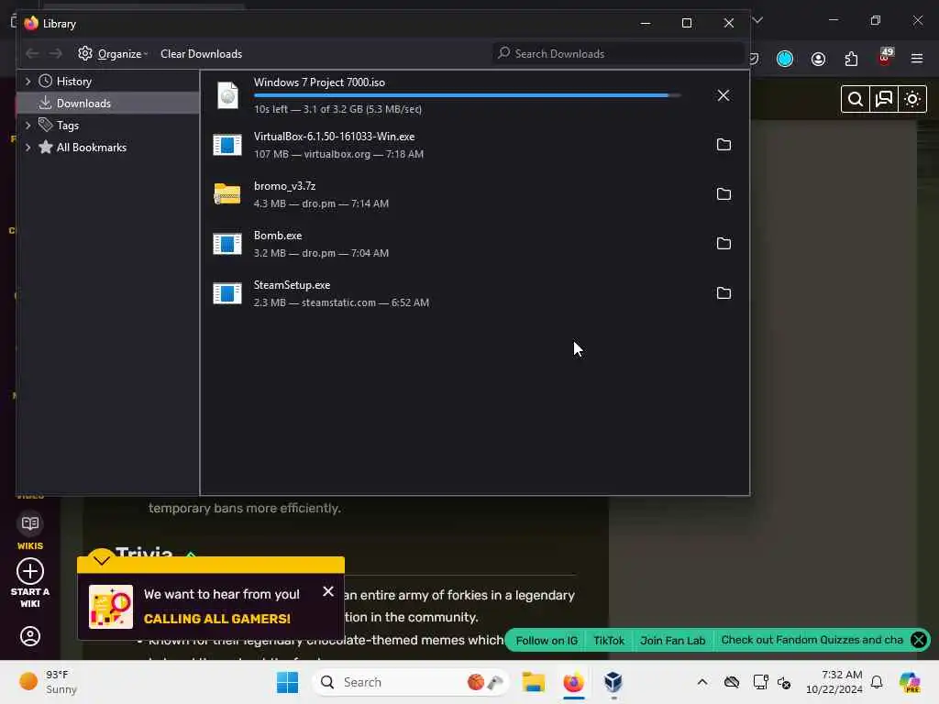Close the 'We want to hear from you' popup
This screenshot has width=939, height=704.
(x=328, y=591)
